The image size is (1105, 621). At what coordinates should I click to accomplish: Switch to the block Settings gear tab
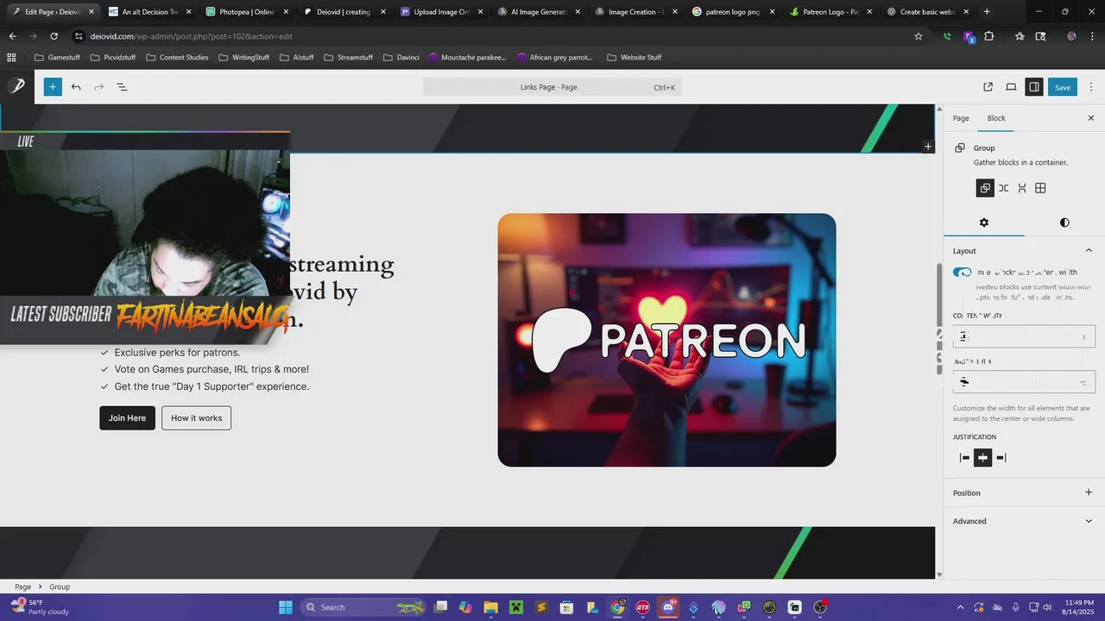983,223
